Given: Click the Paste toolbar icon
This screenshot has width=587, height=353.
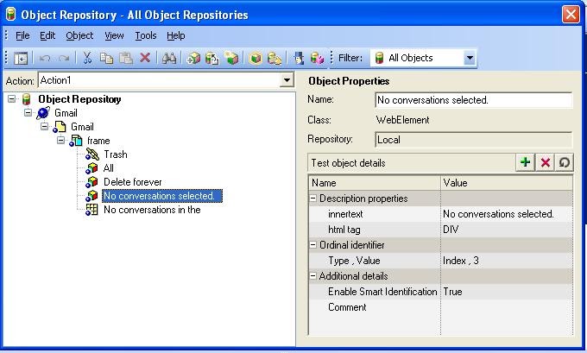Looking at the screenshot, I should click(126, 58).
